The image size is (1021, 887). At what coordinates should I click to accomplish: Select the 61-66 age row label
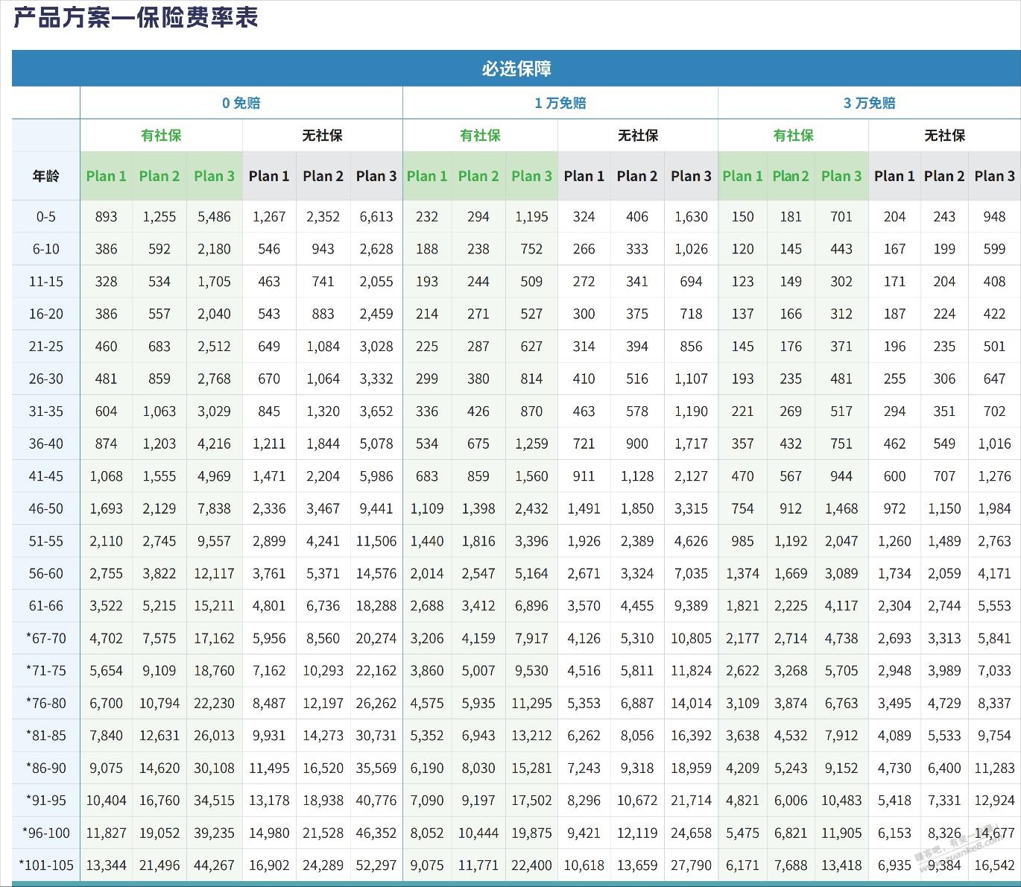pyautogui.click(x=45, y=606)
